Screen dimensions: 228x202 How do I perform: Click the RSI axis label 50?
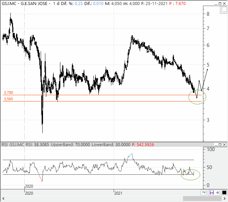tap(209, 167)
